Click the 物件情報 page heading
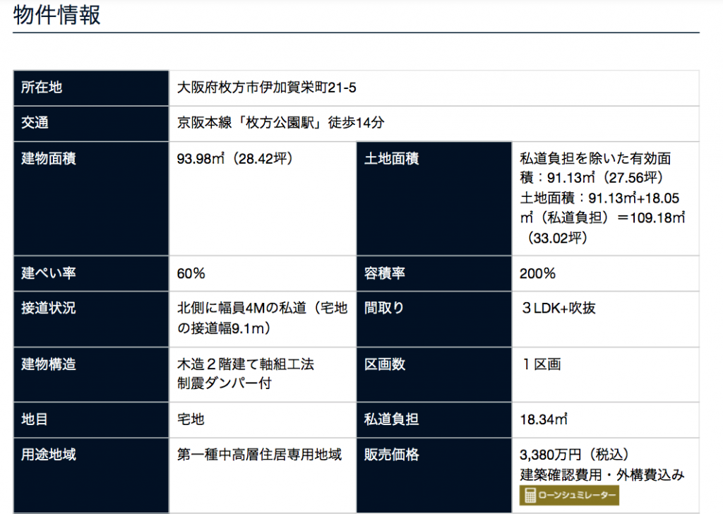This screenshot has width=723, height=514. pos(57,15)
